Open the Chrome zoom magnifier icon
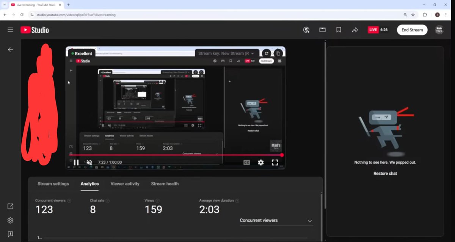Image resolution: width=455 pixels, height=242 pixels. click(405, 15)
